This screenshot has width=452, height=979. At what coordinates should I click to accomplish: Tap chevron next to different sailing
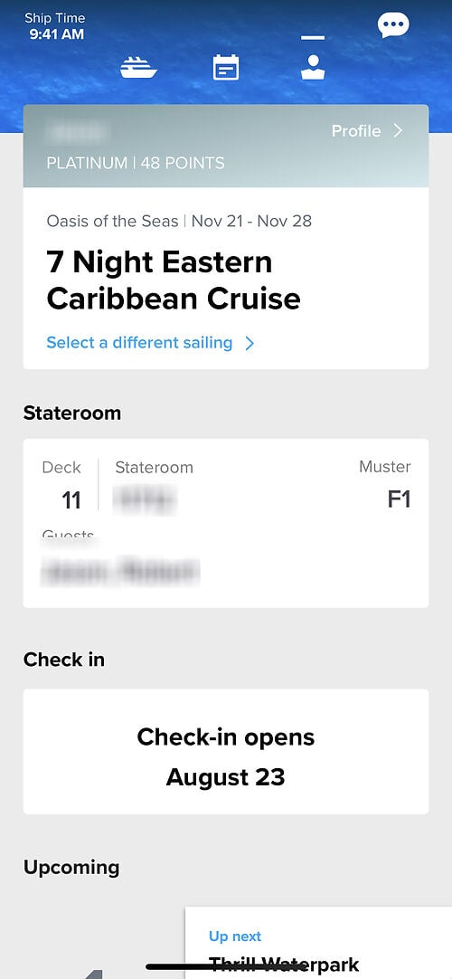tap(250, 344)
